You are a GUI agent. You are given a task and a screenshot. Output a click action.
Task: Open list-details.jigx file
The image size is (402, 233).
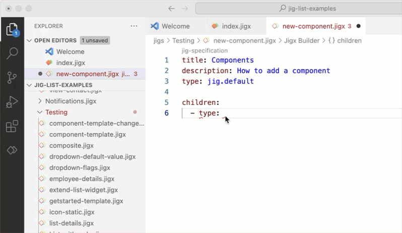coord(71,223)
